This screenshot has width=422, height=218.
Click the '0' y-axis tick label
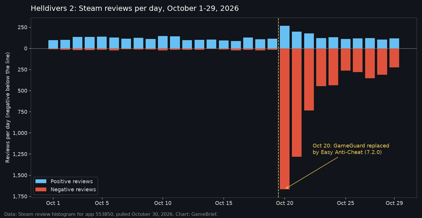(x=26, y=49)
